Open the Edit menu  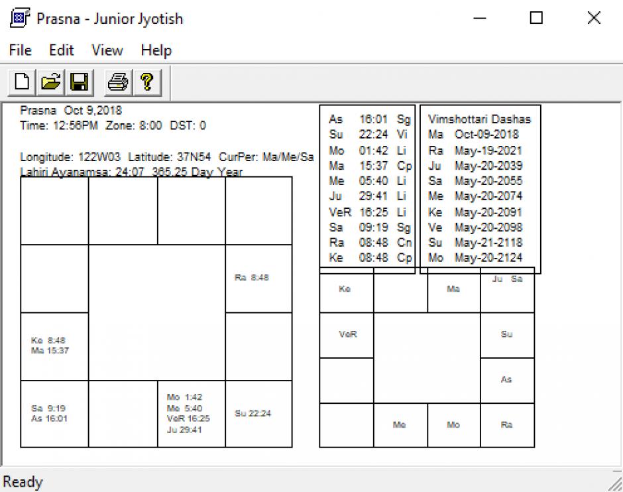pos(62,50)
